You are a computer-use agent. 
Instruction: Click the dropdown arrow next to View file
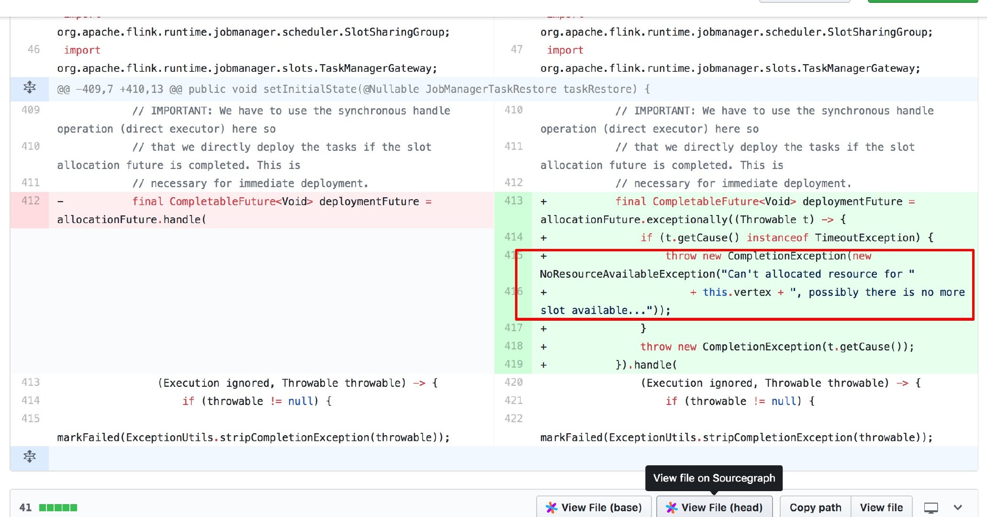click(959, 507)
